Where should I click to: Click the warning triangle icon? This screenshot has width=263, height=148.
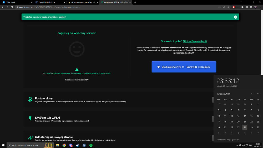[x=77, y=69]
